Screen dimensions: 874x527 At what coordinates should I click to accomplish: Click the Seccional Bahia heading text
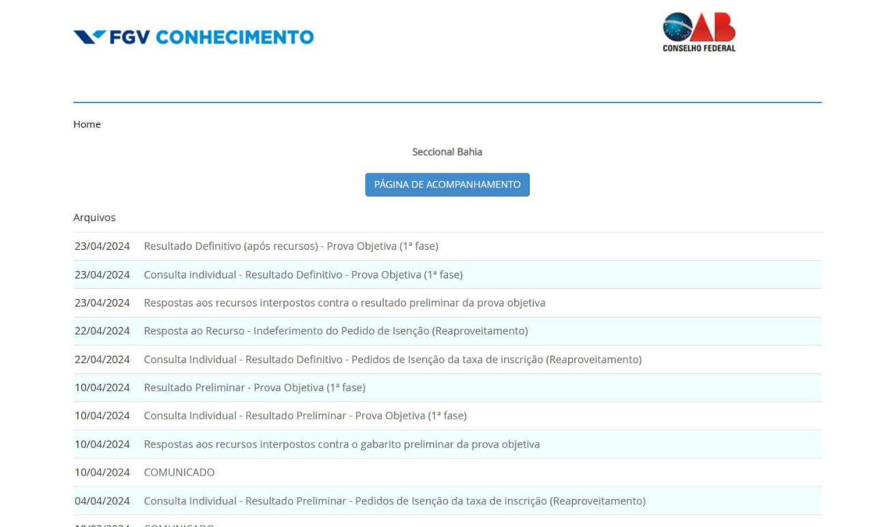pyautogui.click(x=447, y=152)
